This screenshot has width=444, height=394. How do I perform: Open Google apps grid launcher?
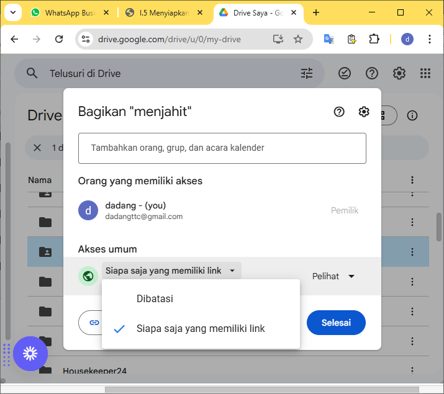[x=425, y=73]
